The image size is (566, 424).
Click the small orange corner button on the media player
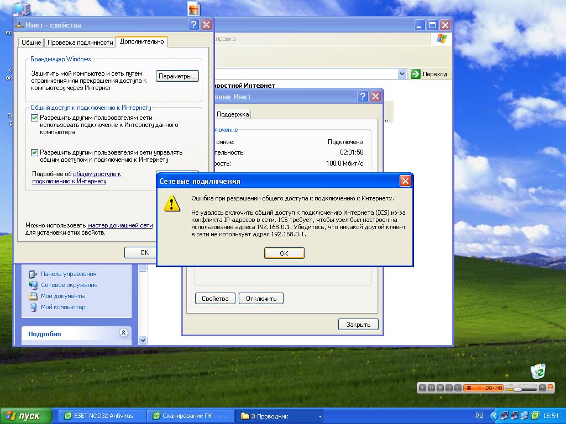click(x=551, y=387)
